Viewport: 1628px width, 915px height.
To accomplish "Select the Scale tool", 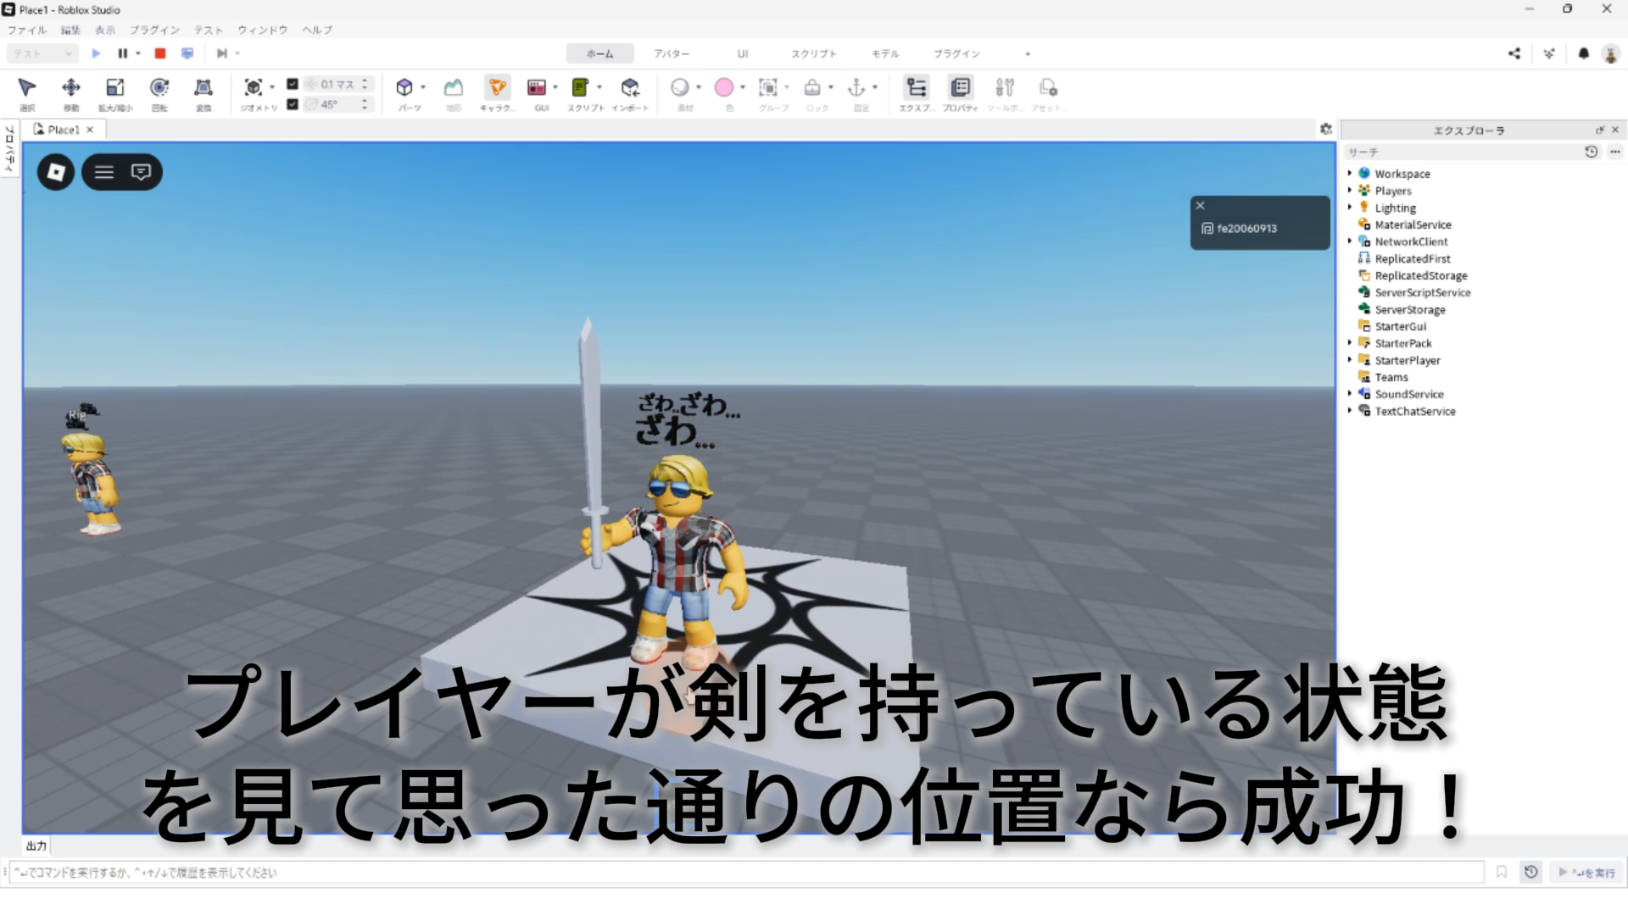I will click(115, 87).
